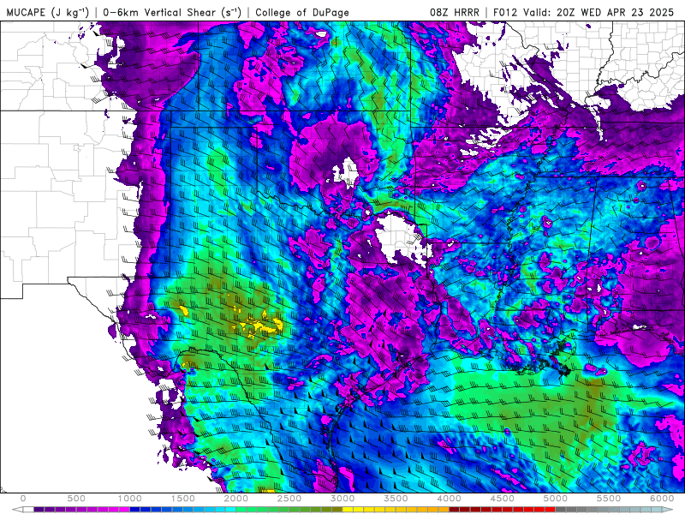The width and height of the screenshot is (685, 514).
Task: Click the colorbar label 500
Action: [x=76, y=499]
